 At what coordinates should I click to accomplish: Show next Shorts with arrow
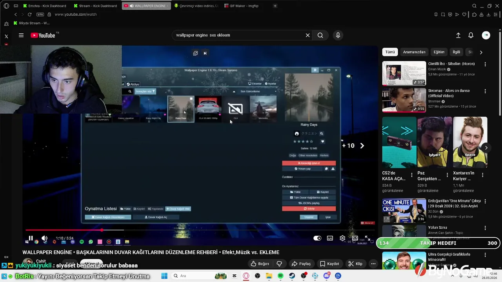(x=486, y=148)
